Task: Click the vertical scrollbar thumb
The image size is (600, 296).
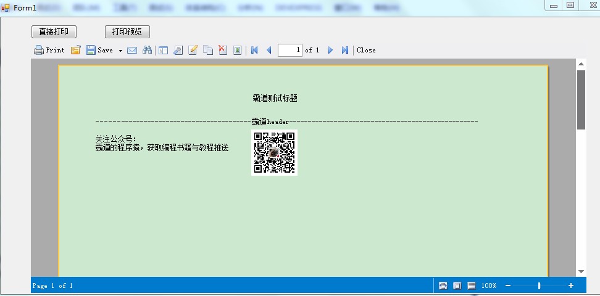Action: coord(581,100)
